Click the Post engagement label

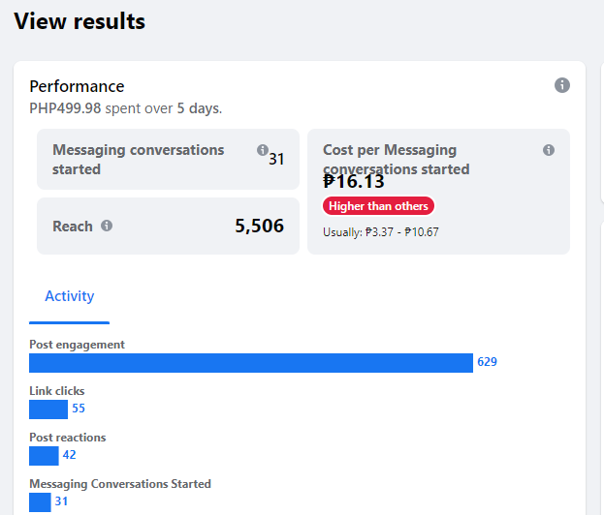pos(77,345)
